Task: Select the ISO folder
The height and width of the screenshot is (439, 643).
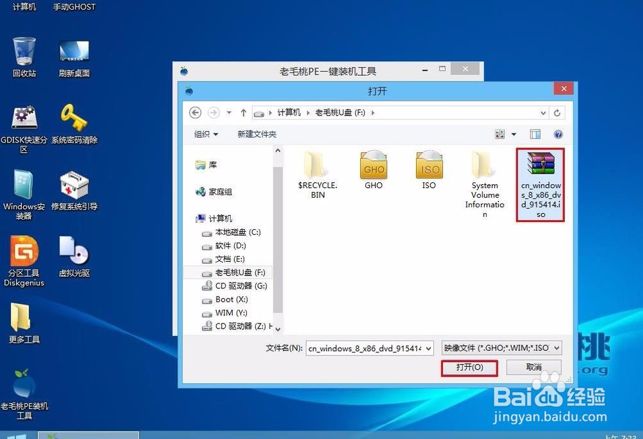Action: (429, 170)
